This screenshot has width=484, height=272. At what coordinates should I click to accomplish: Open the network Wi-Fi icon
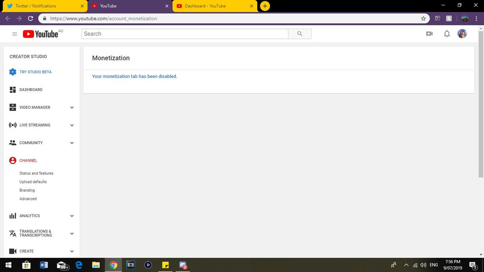(x=415, y=265)
